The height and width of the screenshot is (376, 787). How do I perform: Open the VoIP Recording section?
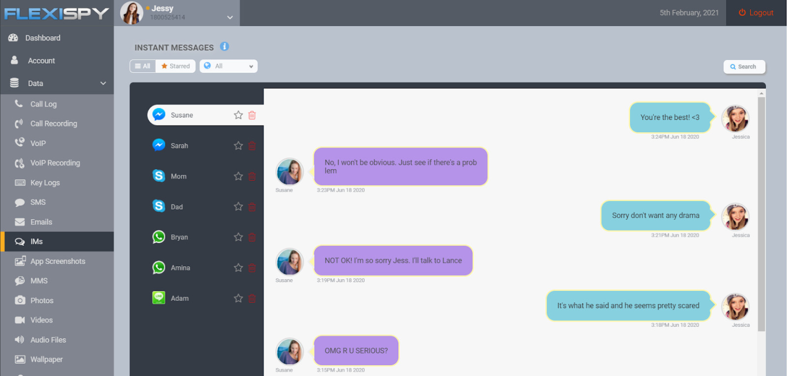tap(54, 163)
